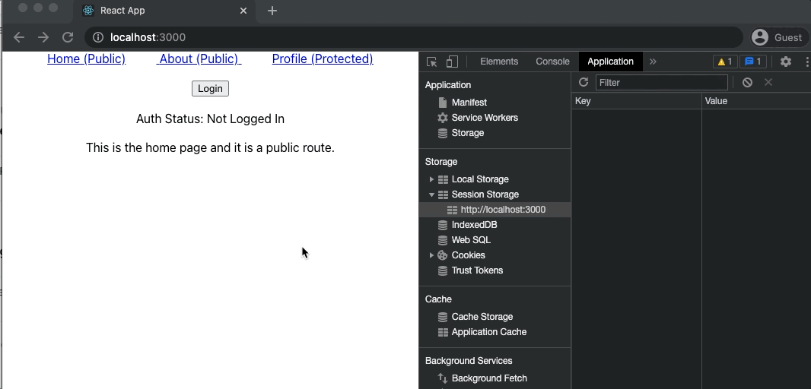This screenshot has height=389, width=811.
Task: Click the Storage database icon under Application
Action: click(443, 133)
